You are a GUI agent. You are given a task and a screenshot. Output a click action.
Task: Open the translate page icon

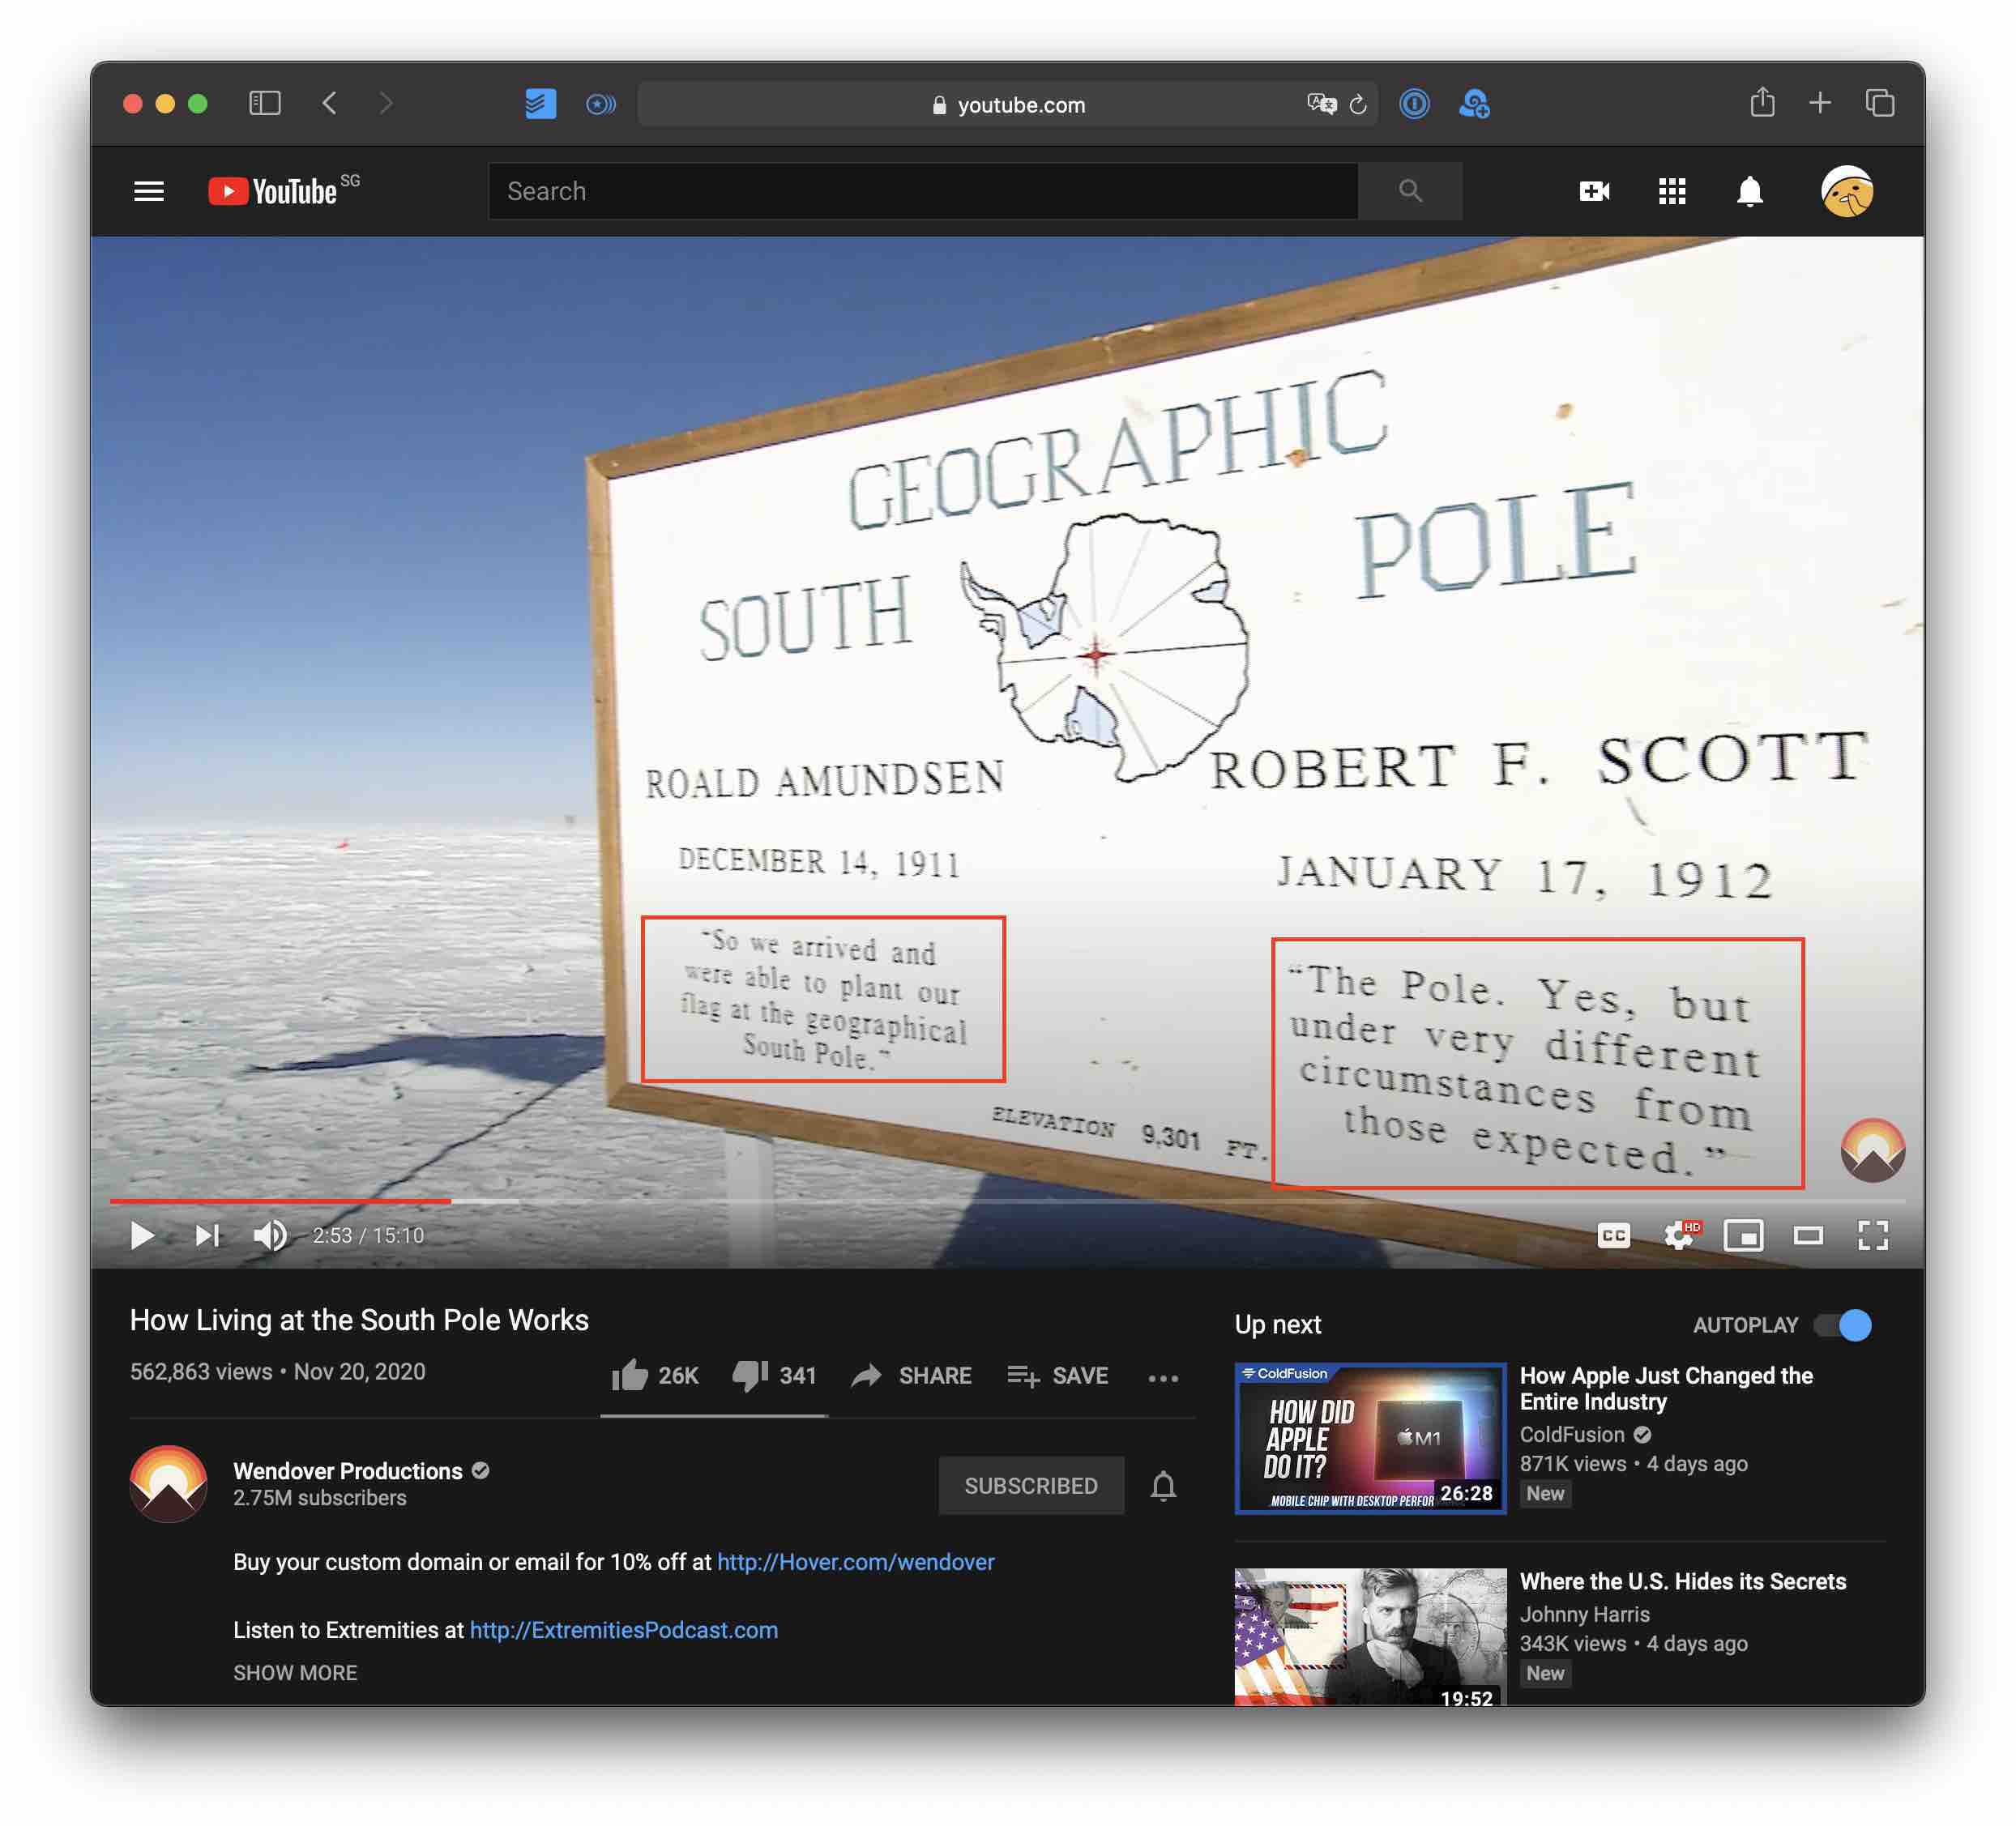(x=1321, y=104)
